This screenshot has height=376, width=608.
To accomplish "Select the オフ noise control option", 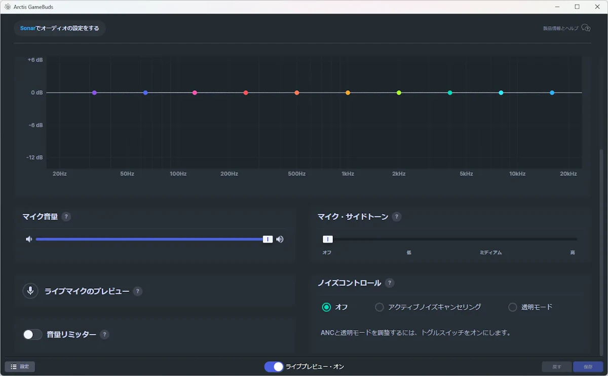I will click(326, 307).
